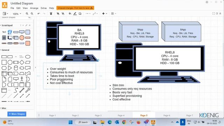
Task: Toggle fullscreen mode
Action: (x=213, y=13)
